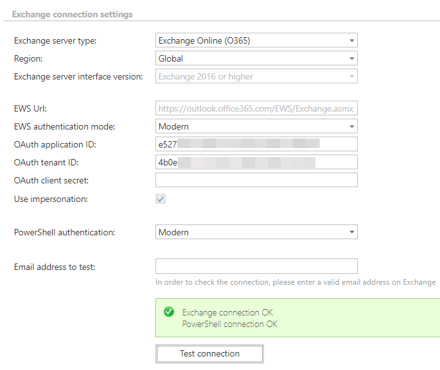Click into the OAuth tenant ID field
Screen dimensions: 440x370
(256, 163)
